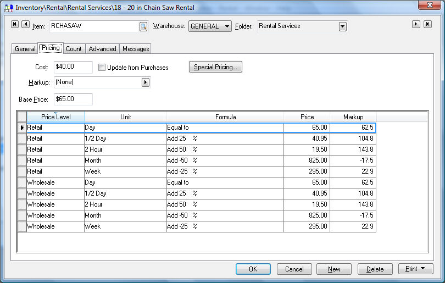Image resolution: width=445 pixels, height=283 pixels.
Task: Enable Update from Purchases checkbox
Action: pyautogui.click(x=102, y=68)
